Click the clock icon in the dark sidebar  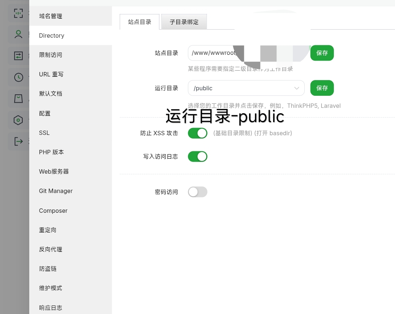coord(18,77)
